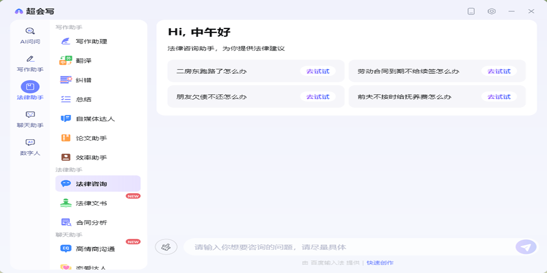Click the brush icon beside the input box

click(x=167, y=246)
